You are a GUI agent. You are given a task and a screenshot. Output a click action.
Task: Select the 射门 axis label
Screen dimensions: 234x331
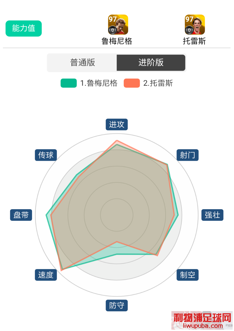(x=188, y=155)
